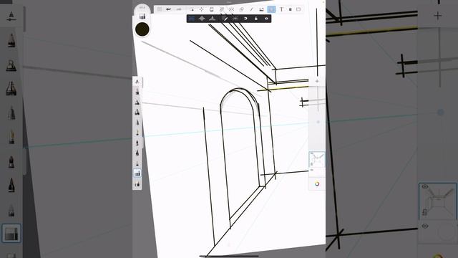The height and width of the screenshot is (258, 458).
Task: Select the bottom brush in the palette
Action: pos(137,184)
